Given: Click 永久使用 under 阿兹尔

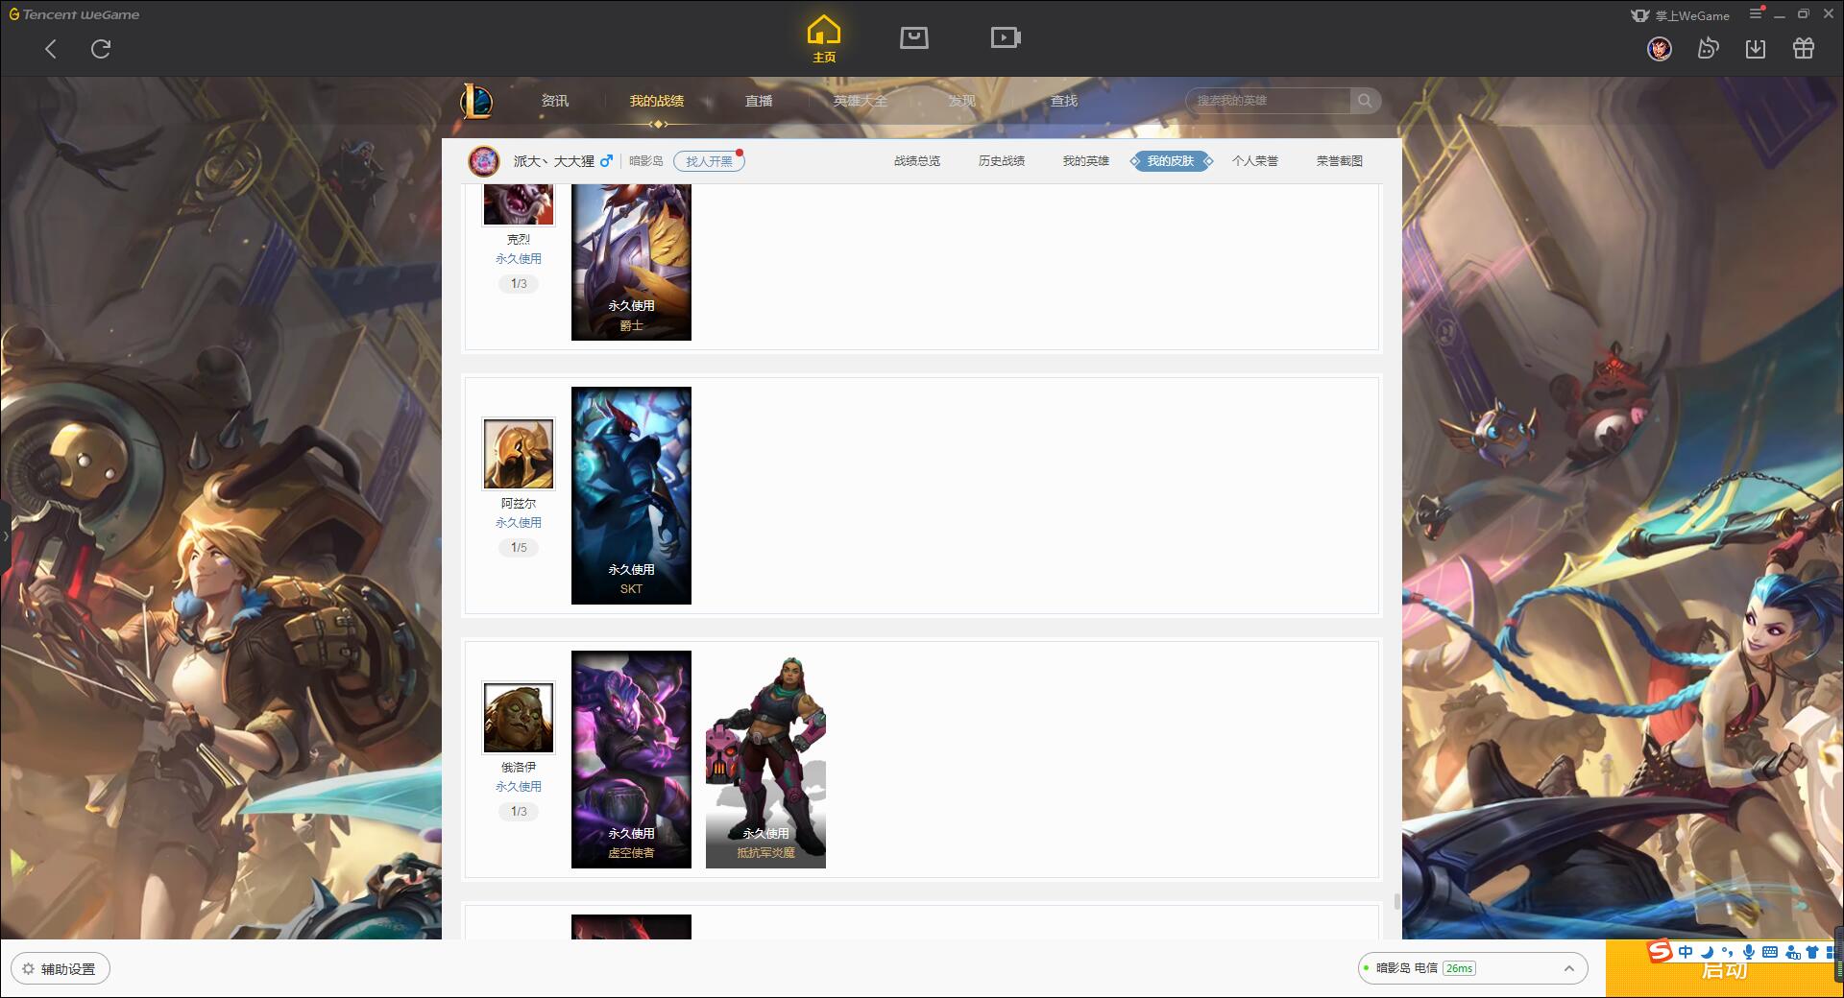Looking at the screenshot, I should [x=519, y=523].
